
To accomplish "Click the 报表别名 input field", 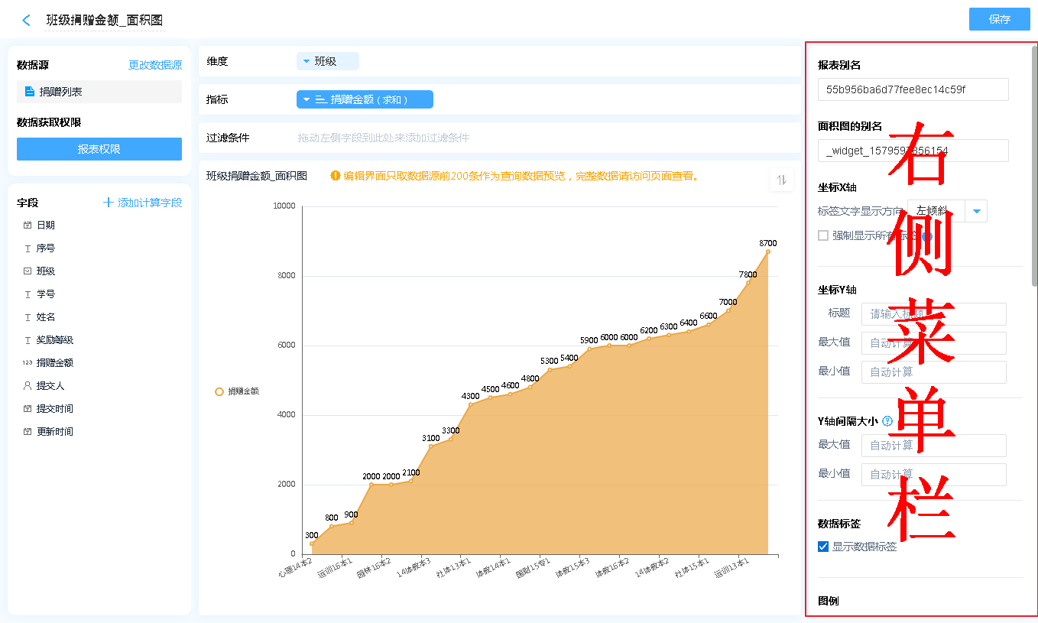I will click(x=913, y=89).
